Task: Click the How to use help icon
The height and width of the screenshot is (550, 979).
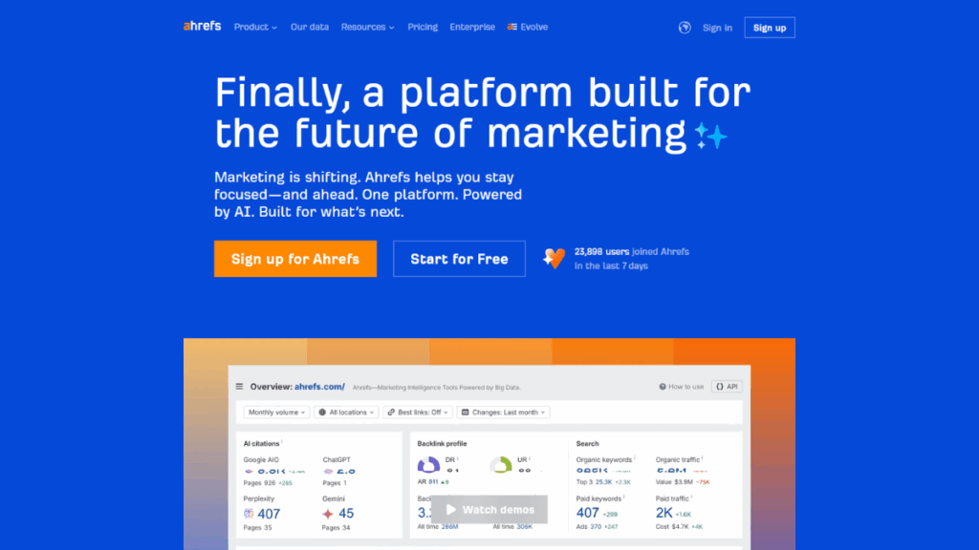Action: 662,387
